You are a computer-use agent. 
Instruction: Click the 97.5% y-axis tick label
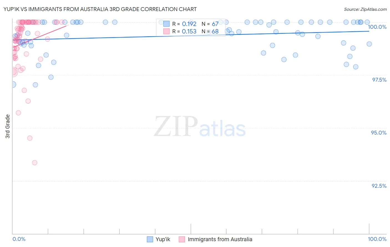(379, 80)
